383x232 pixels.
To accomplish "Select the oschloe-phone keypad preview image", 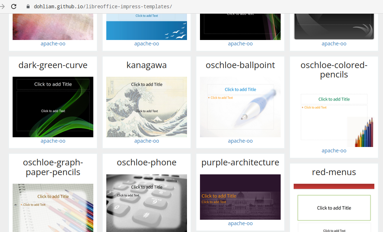I will coord(147,203).
